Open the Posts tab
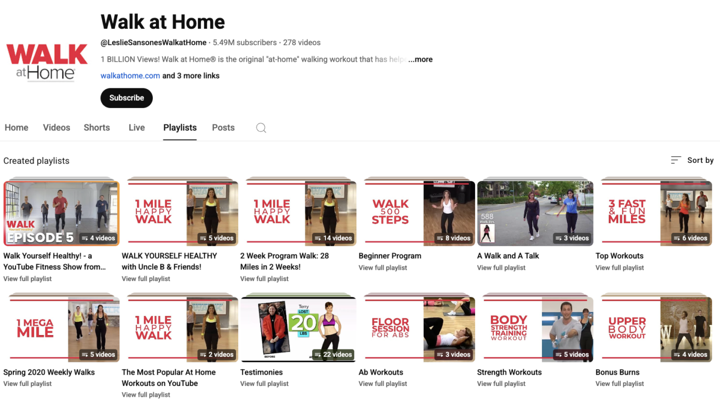Viewport: 720px width, 405px height. [223, 127]
